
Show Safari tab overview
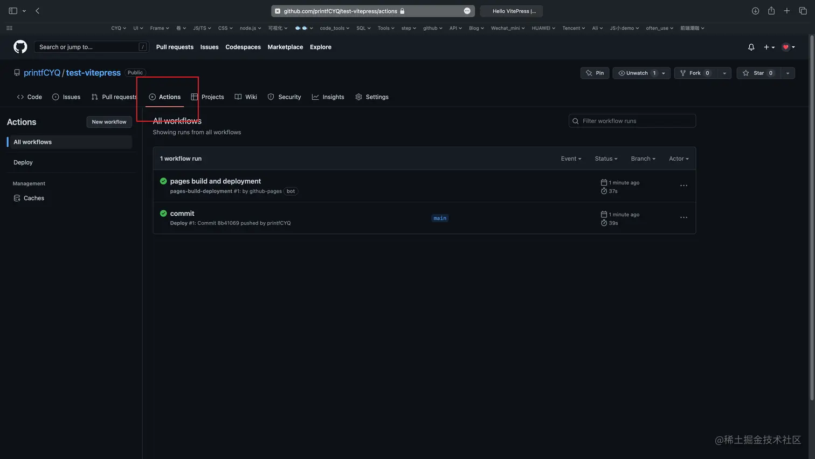pos(803,11)
